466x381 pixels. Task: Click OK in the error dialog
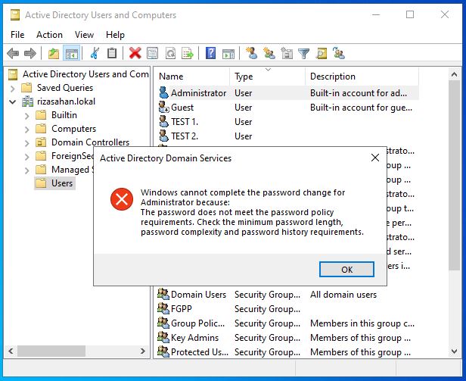[x=346, y=270]
